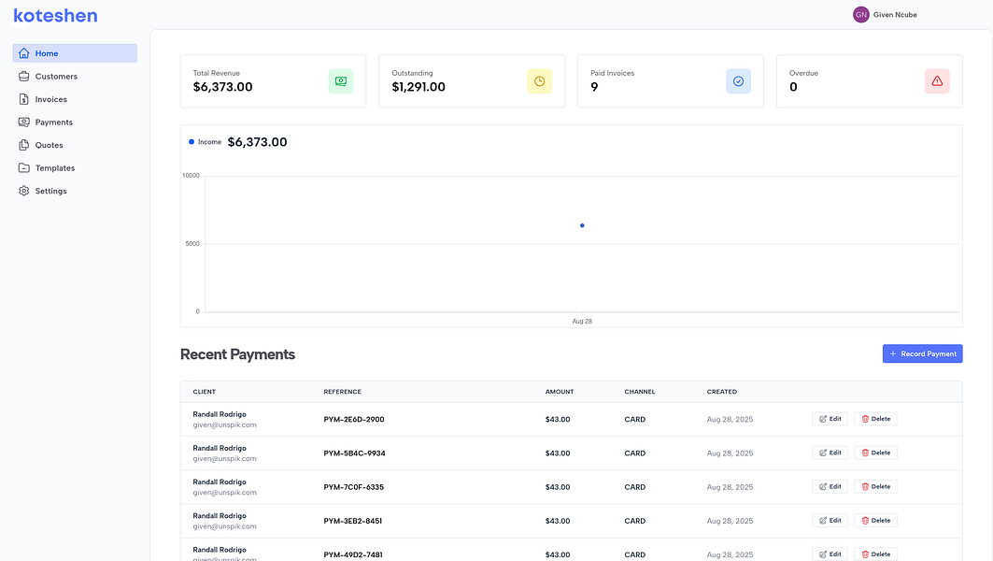The image size is (993, 561).
Task: Open the Given Ncube account menu
Action: [894, 14]
